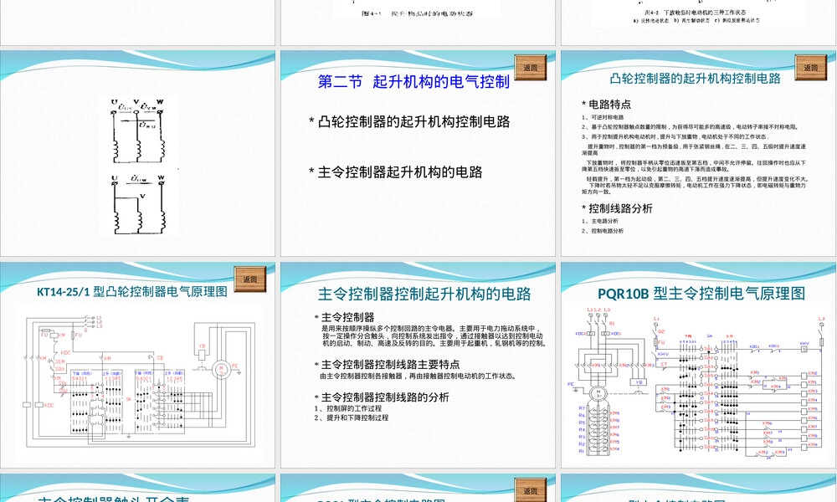Image resolution: width=837 pixels, height=502 pixels.
Task: Click caption 图4-2 下放物品时电动机的三种工作状态
Action: point(695,12)
